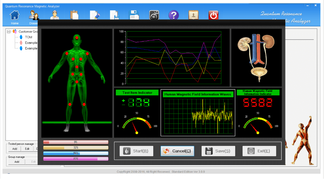
Task: Click the clipboard toolbar icon
Action: coord(74,15)
